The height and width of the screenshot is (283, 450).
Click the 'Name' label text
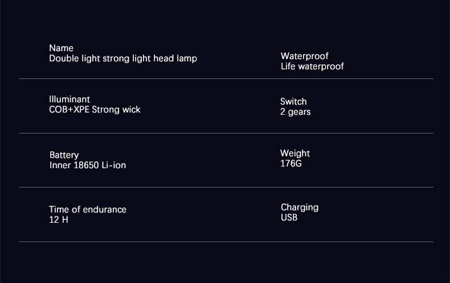pyautogui.click(x=61, y=48)
